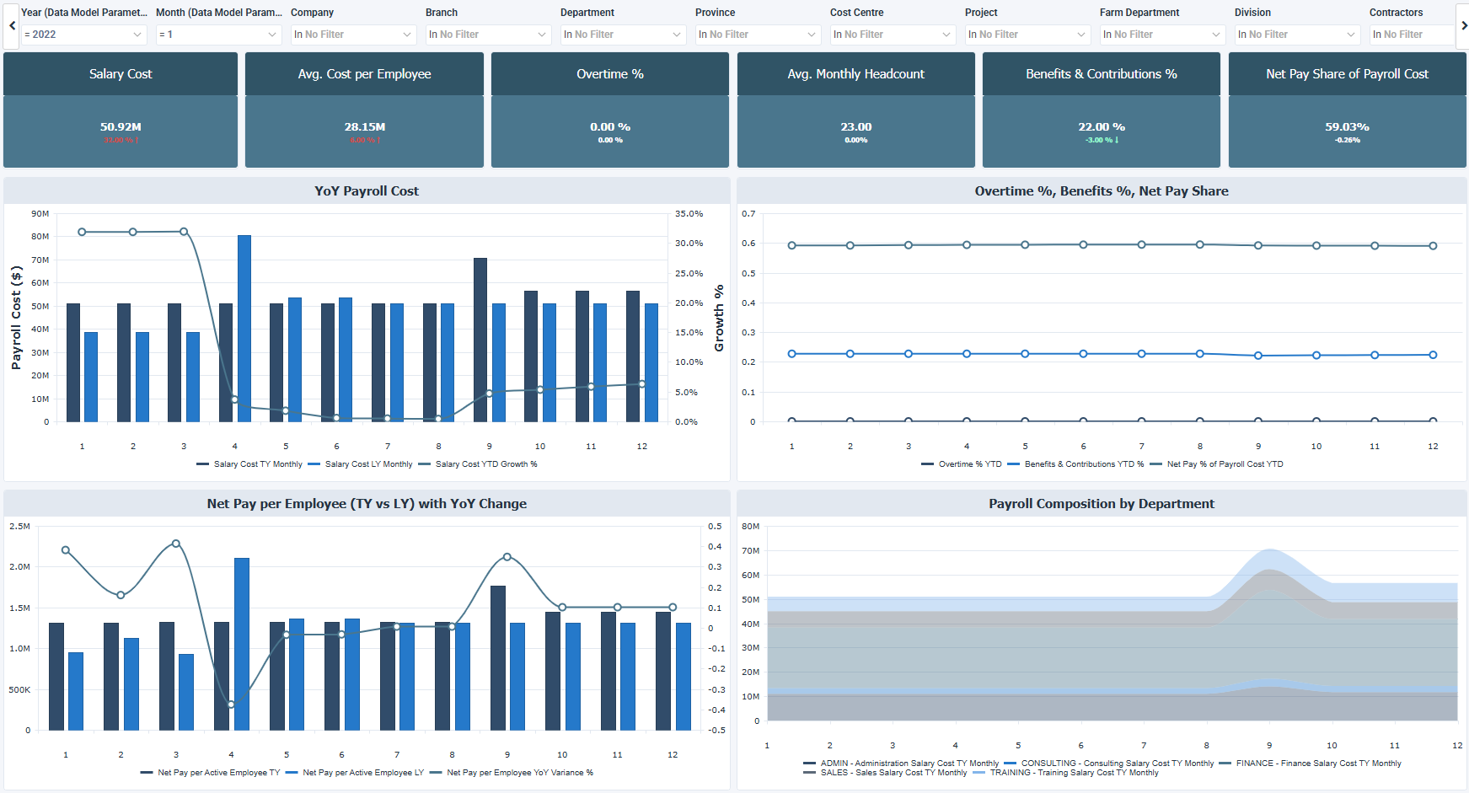This screenshot has height=793, width=1469.
Task: Click the left filter-bar scroll arrow
Action: [12, 25]
